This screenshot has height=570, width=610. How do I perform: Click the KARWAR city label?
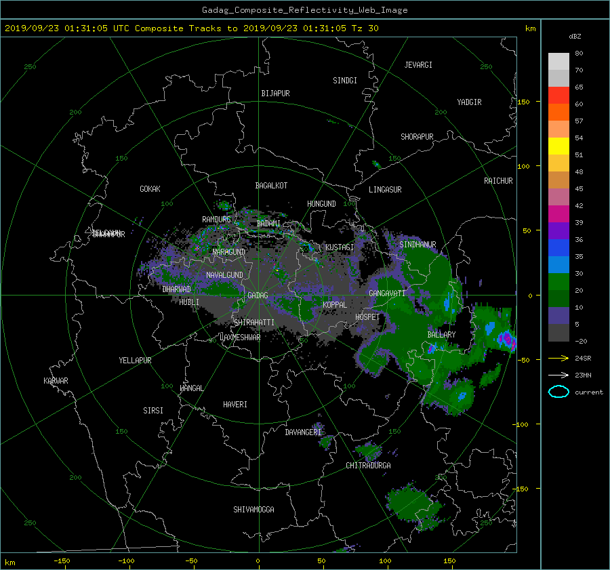pos(56,381)
